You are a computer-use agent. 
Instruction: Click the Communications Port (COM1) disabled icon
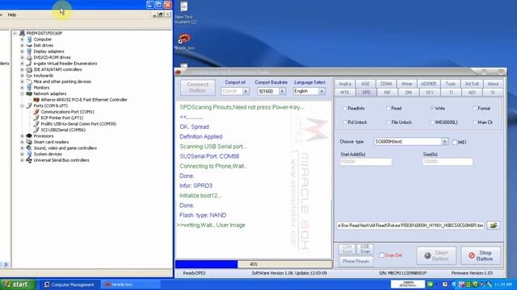click(36, 112)
